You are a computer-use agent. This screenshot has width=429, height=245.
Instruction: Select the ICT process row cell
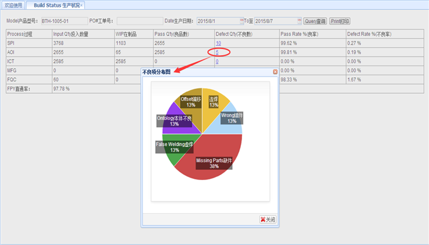(x=29, y=61)
